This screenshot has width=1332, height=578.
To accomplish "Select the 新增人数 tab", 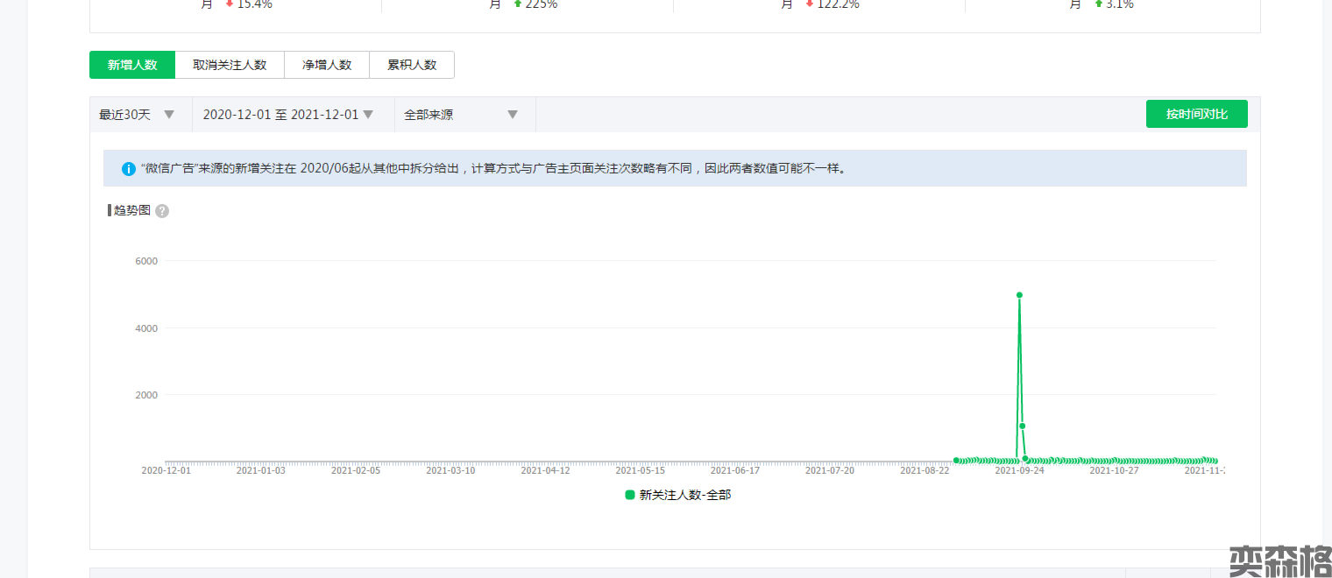I will pos(132,65).
